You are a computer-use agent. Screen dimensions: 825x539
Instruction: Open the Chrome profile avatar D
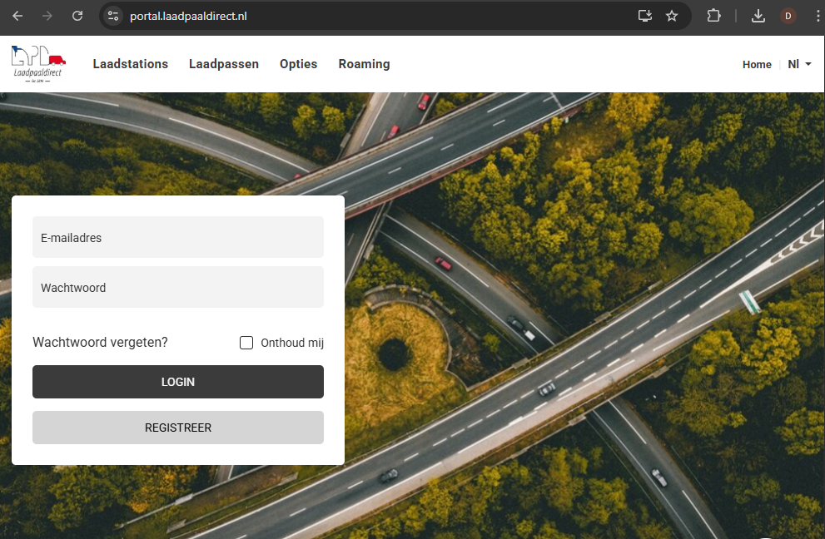(788, 16)
